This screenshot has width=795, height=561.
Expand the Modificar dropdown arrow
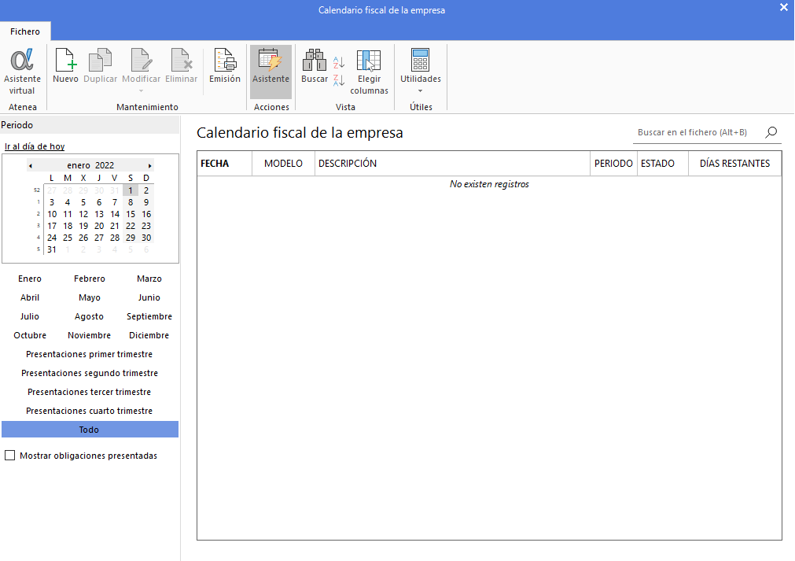click(x=142, y=90)
